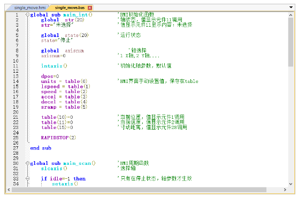Click the code 'global str(20)'
The width and height of the screenshot is (298, 197).
pos(63,20)
